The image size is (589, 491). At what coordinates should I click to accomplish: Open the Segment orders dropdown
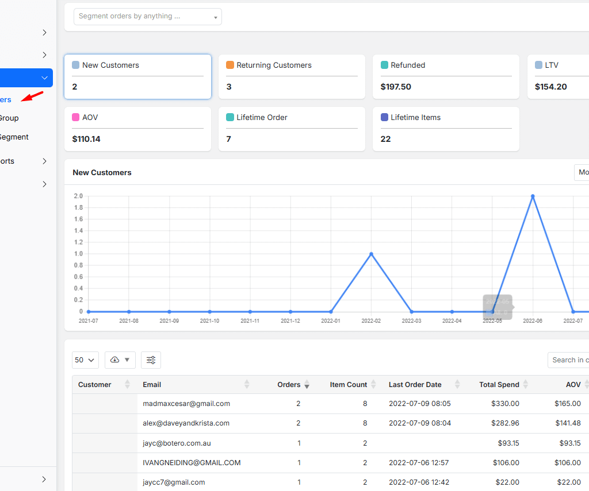point(148,17)
